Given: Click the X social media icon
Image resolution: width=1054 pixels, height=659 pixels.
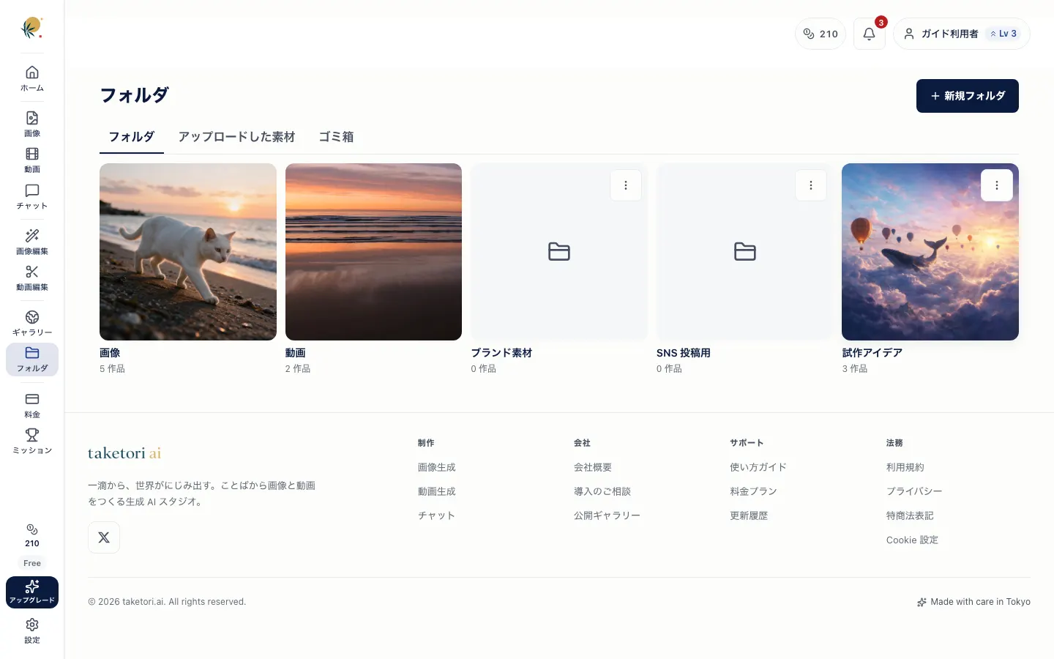Looking at the screenshot, I should [104, 537].
